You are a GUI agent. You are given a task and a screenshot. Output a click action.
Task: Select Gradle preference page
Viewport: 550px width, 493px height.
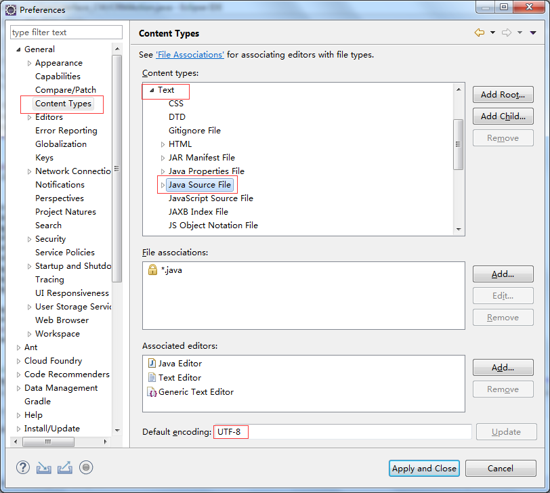37,402
